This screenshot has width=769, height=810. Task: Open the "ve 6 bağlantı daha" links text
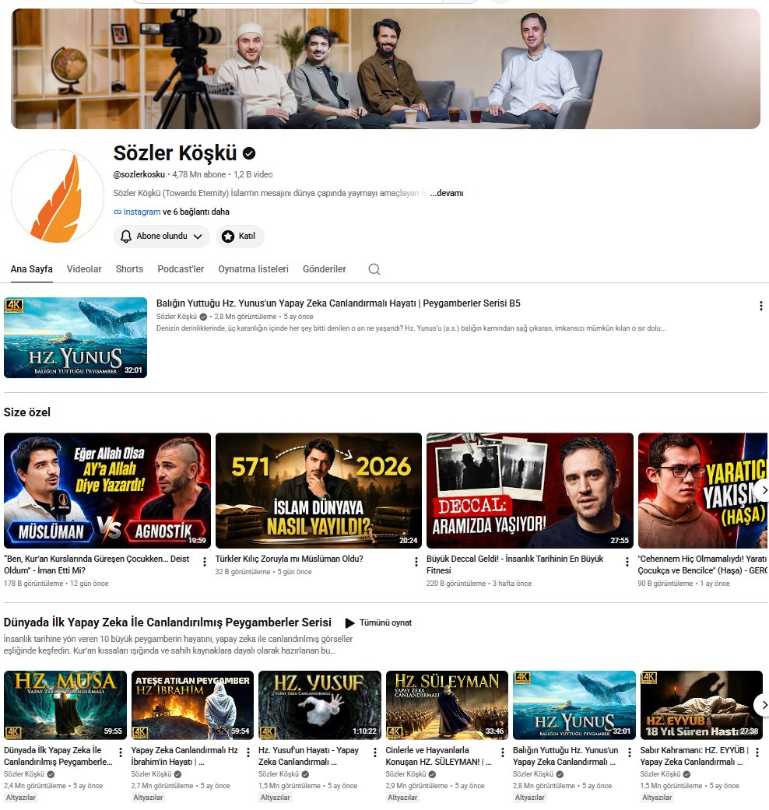coord(196,212)
